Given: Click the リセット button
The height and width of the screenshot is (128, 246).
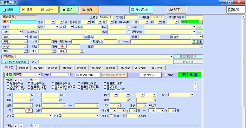Looking at the screenshot, I should (151, 75).
